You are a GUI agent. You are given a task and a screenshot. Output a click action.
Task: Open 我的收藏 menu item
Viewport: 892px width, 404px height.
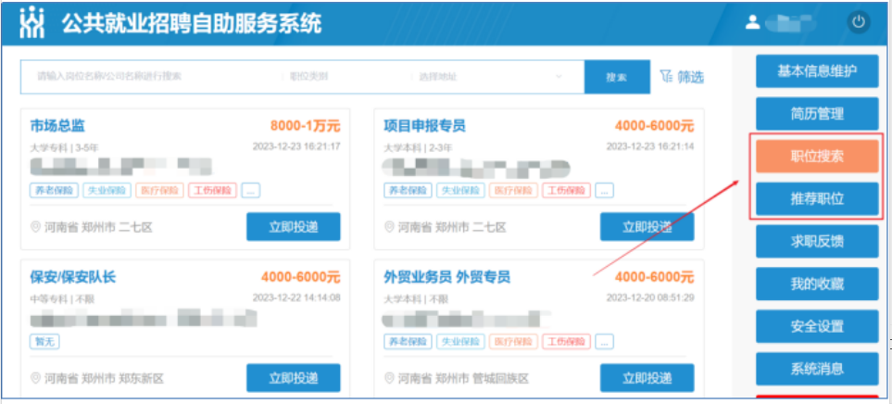(x=816, y=284)
